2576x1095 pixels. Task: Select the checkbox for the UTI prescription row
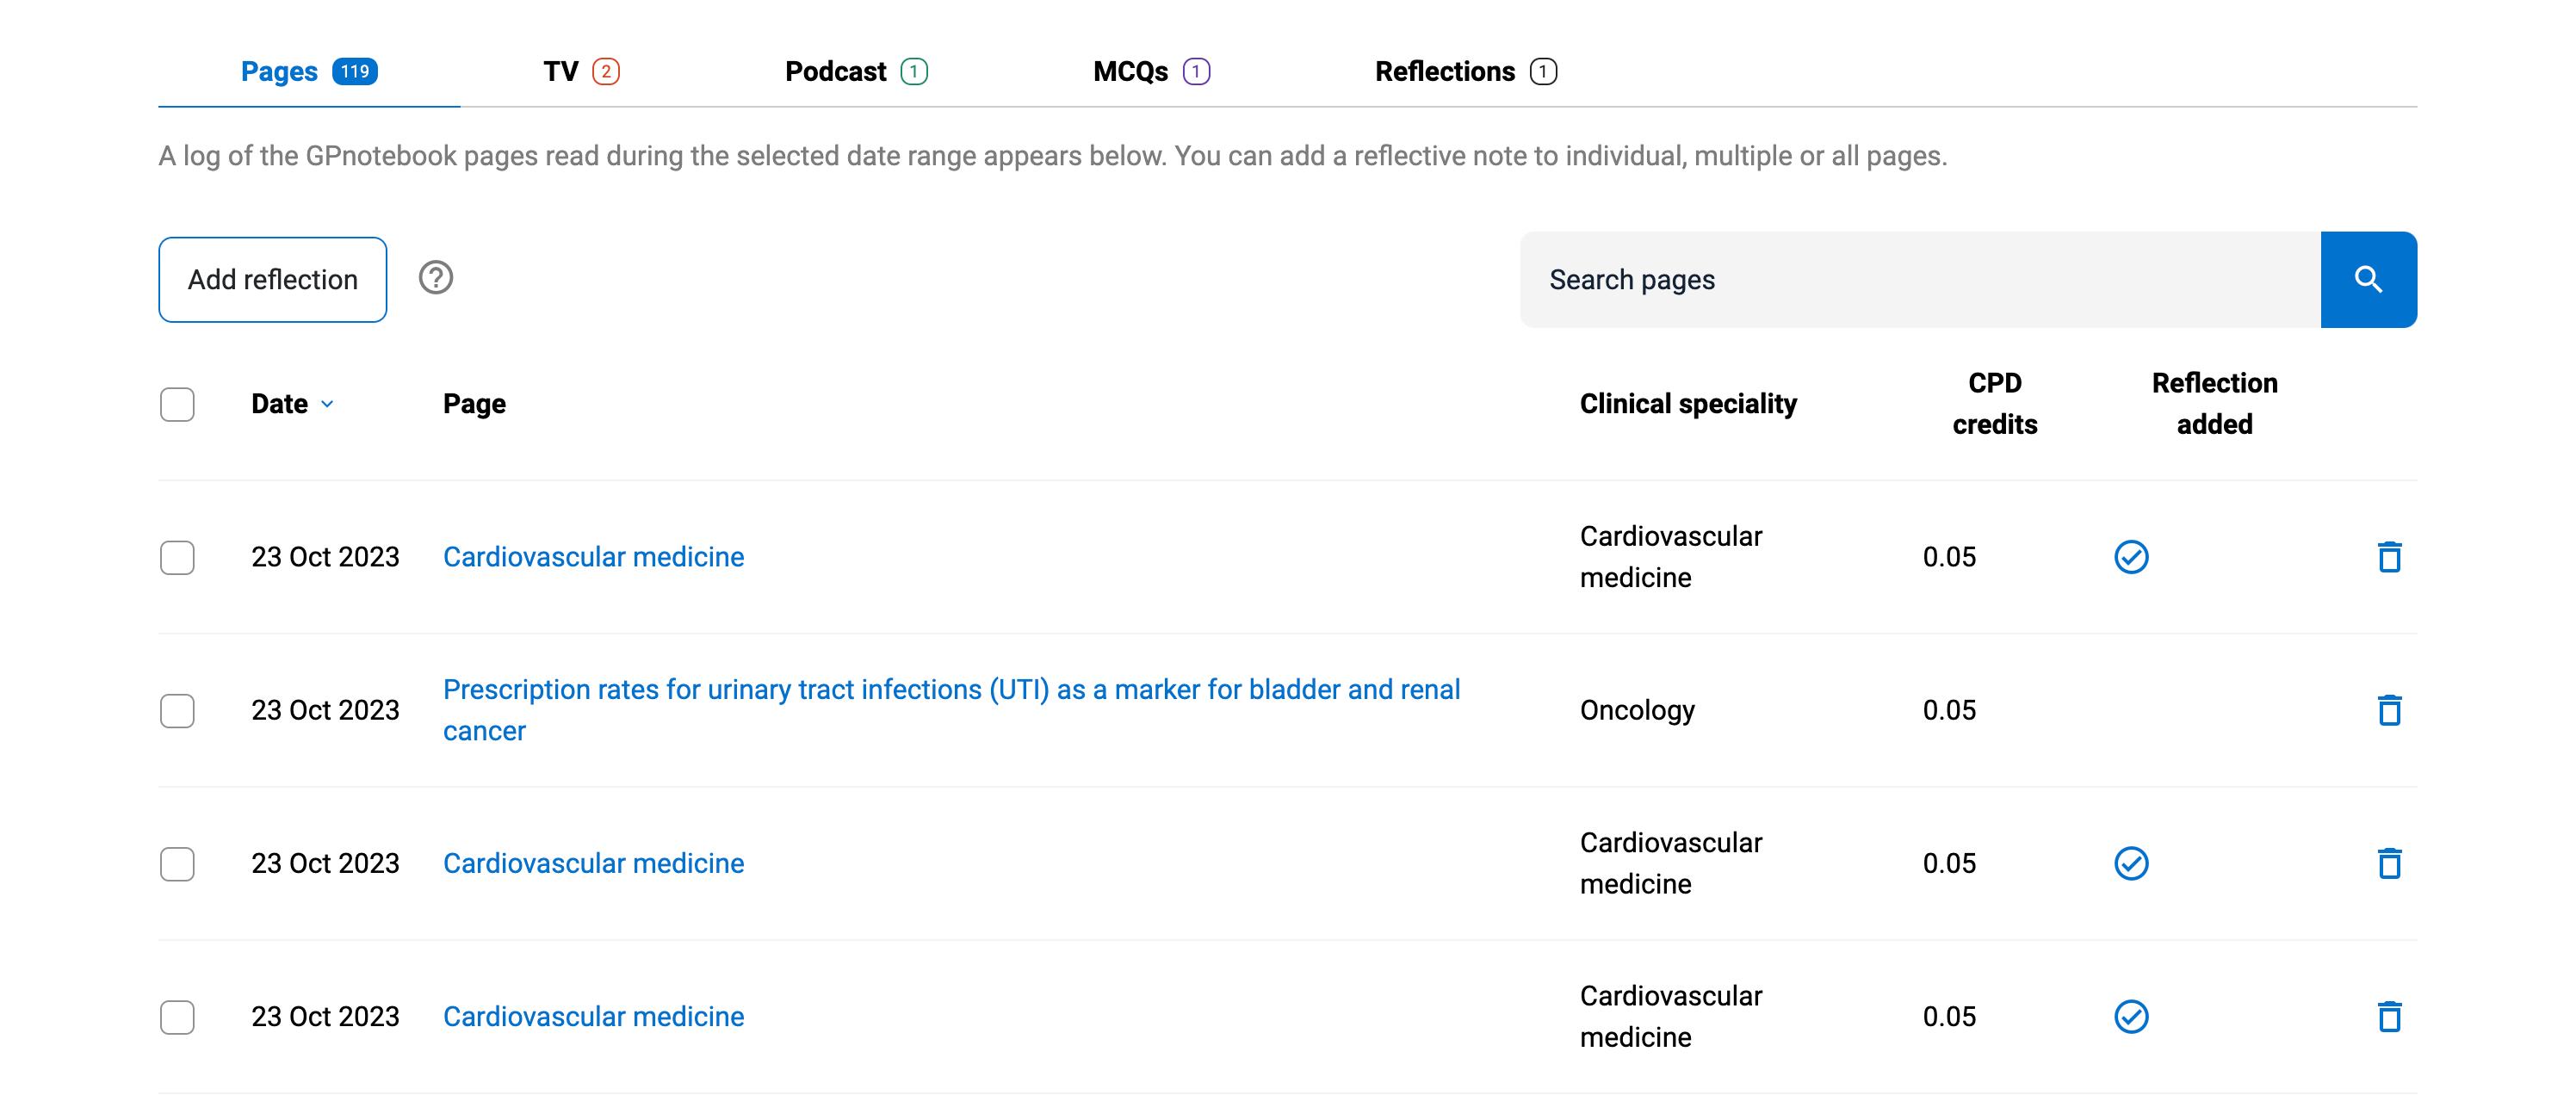[x=177, y=711]
